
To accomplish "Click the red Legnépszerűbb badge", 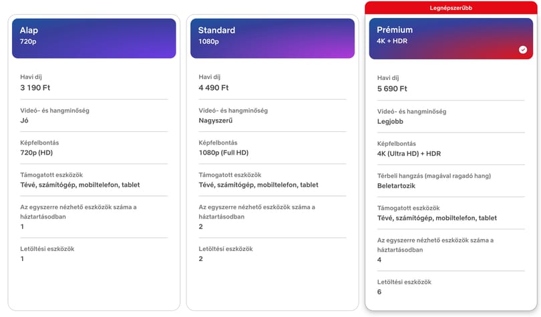I will [x=451, y=7].
